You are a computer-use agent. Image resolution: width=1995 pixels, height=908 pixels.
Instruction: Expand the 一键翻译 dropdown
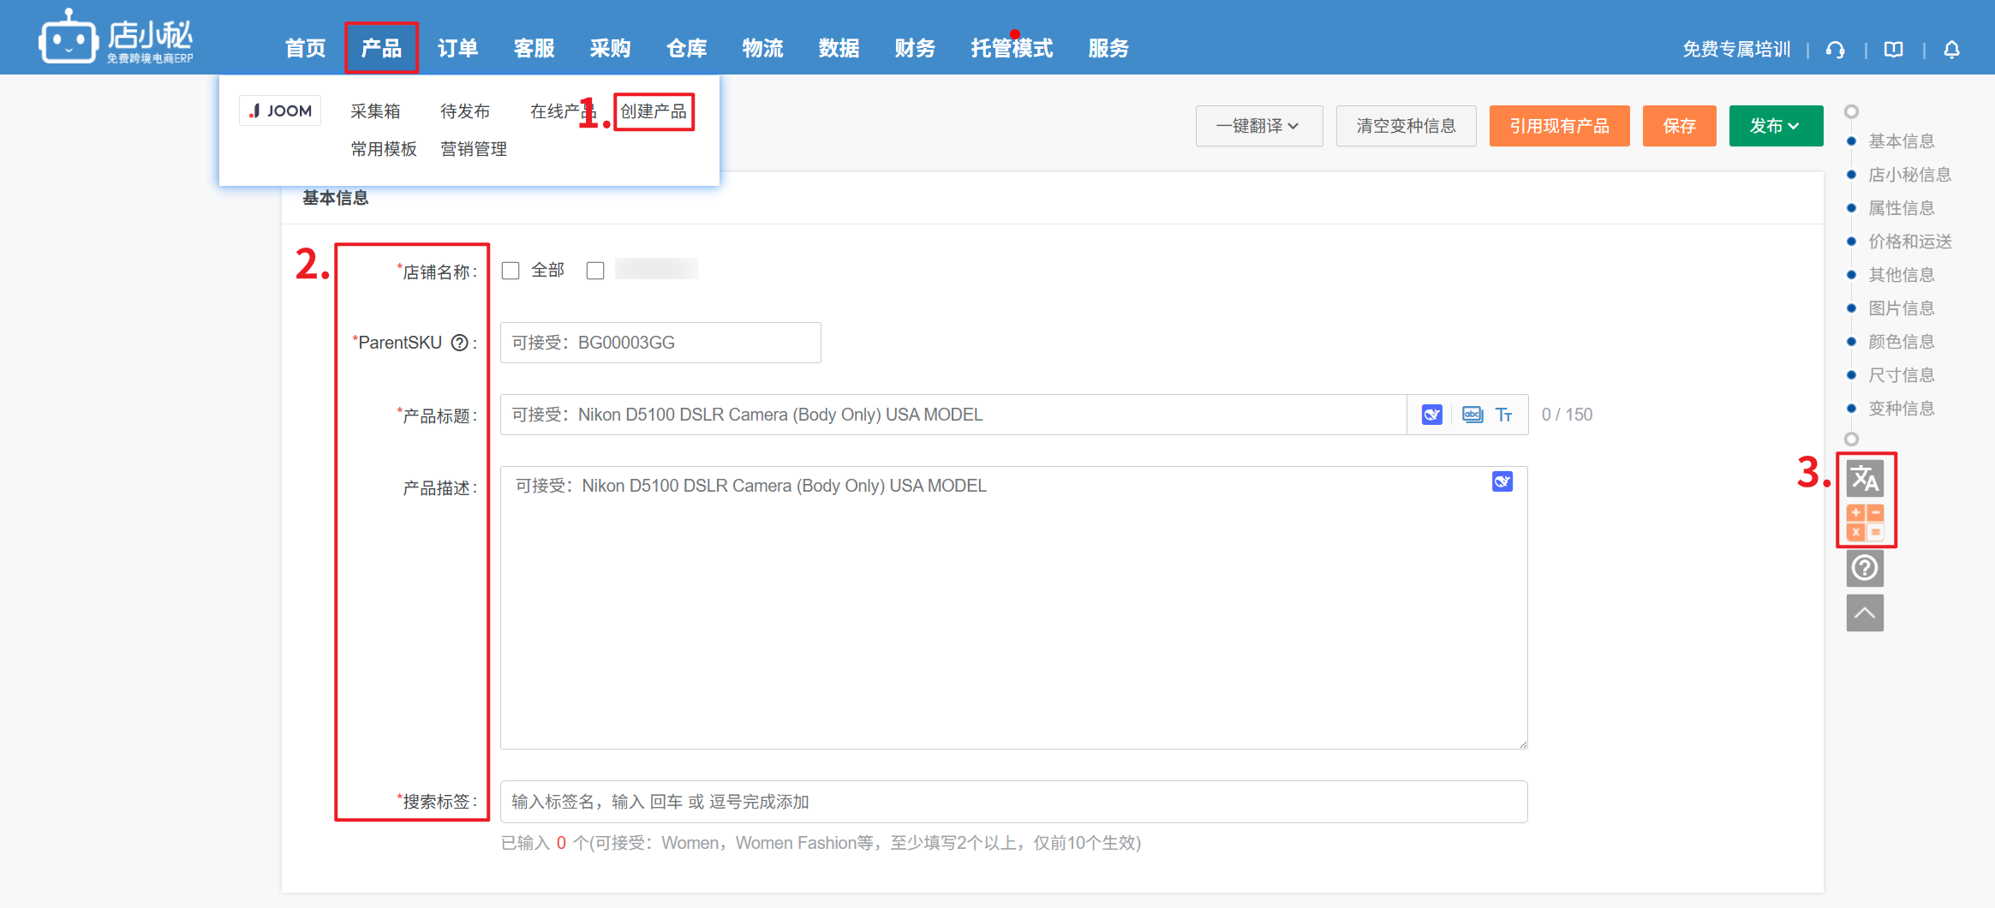click(1258, 126)
